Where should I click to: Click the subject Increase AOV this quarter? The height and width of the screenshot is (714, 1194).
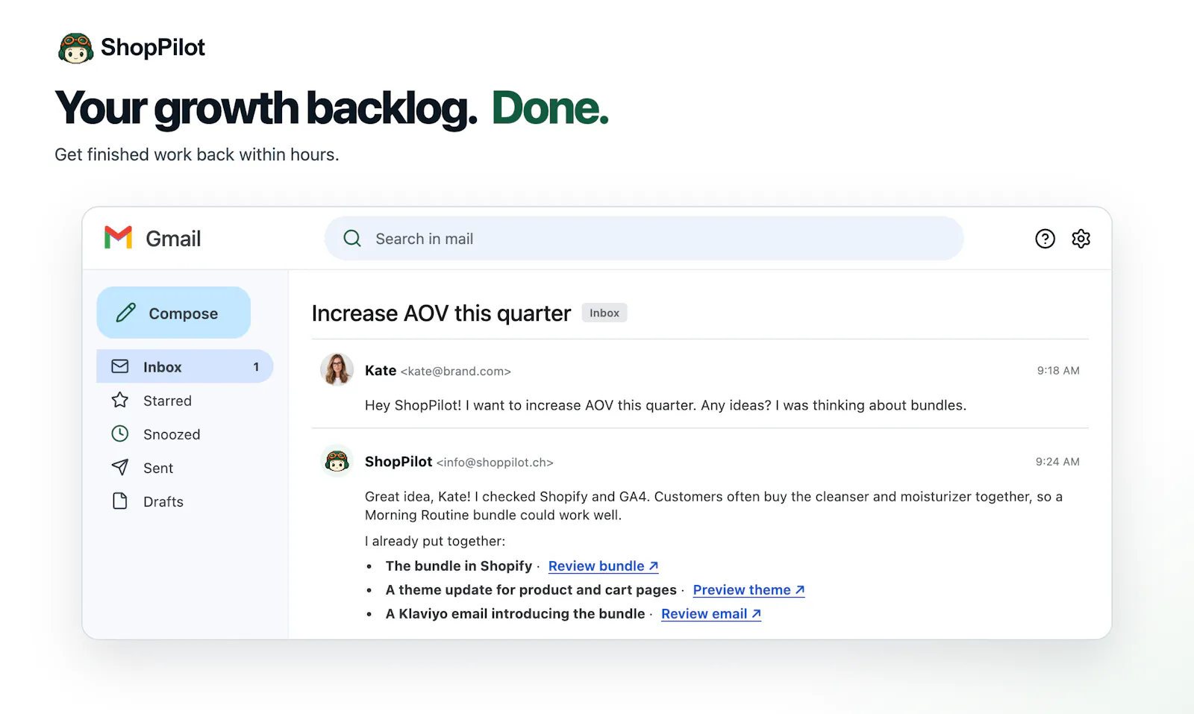[x=441, y=313]
